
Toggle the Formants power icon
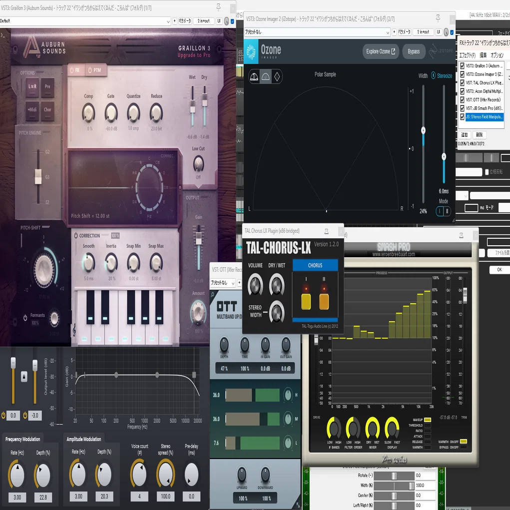(x=25, y=318)
